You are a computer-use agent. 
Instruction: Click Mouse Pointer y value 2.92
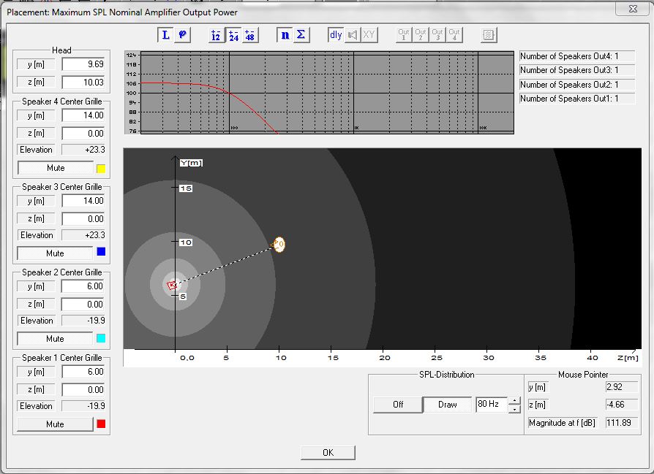(622, 387)
